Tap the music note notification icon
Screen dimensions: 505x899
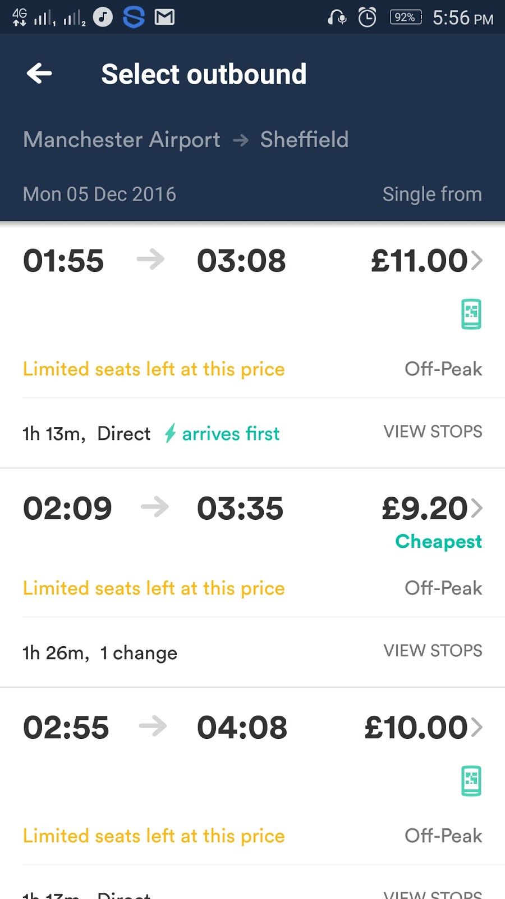(103, 17)
